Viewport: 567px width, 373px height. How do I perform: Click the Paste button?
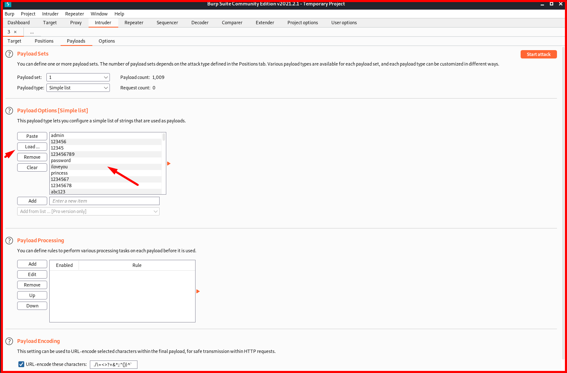[x=32, y=136]
